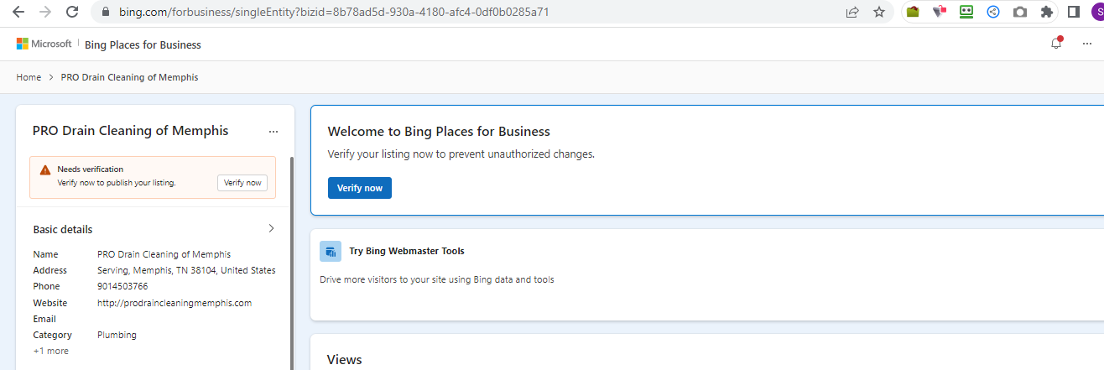
Task: Click the share page icon in address bar
Action: click(852, 13)
